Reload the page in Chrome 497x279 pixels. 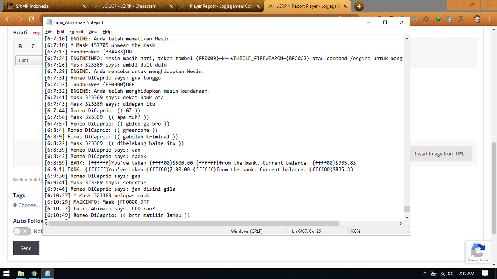[x=31, y=19]
